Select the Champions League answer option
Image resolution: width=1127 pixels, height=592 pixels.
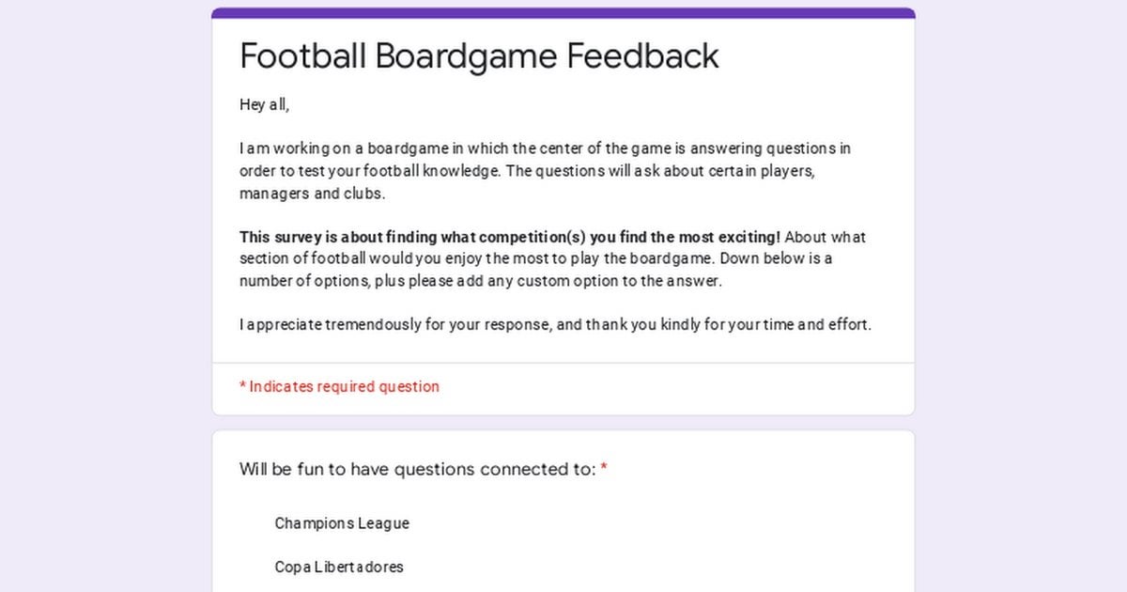click(x=341, y=523)
